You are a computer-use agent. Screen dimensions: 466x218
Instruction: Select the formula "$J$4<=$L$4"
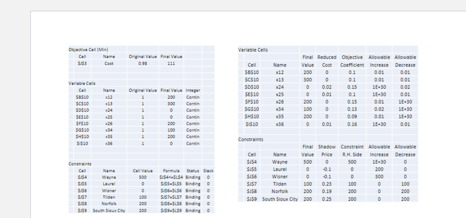172,177
